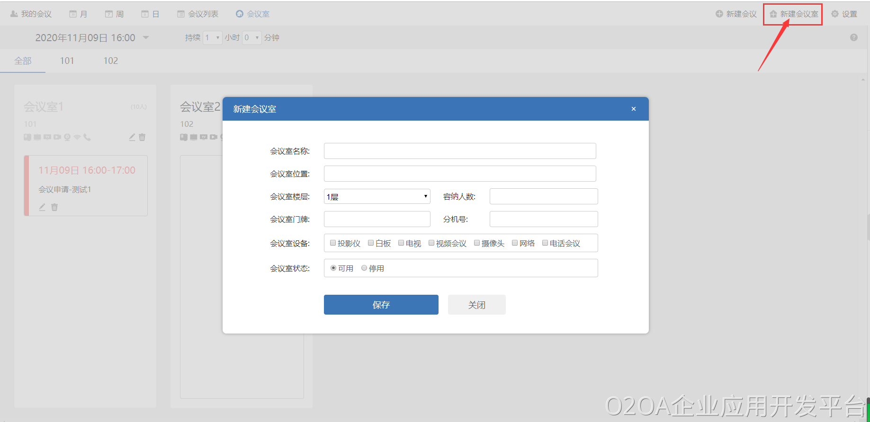Viewport: 870px width, 422px height.
Task: Click the 保存 button
Action: [381, 305]
